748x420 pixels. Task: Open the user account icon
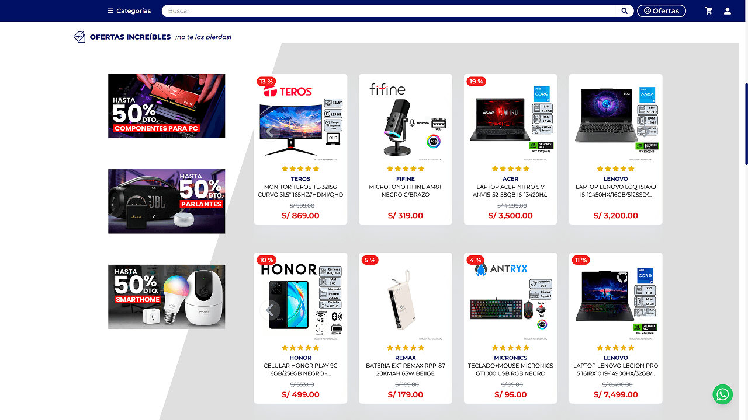(728, 11)
